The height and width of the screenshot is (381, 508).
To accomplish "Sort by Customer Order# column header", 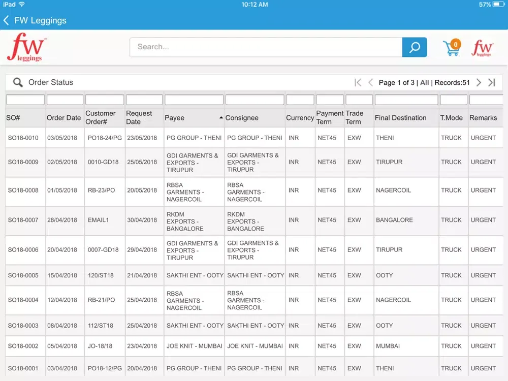I will [101, 118].
